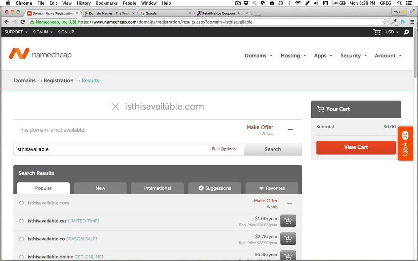
Task: Collapse the isthisavailable.com row with minus
Action: coord(290,203)
